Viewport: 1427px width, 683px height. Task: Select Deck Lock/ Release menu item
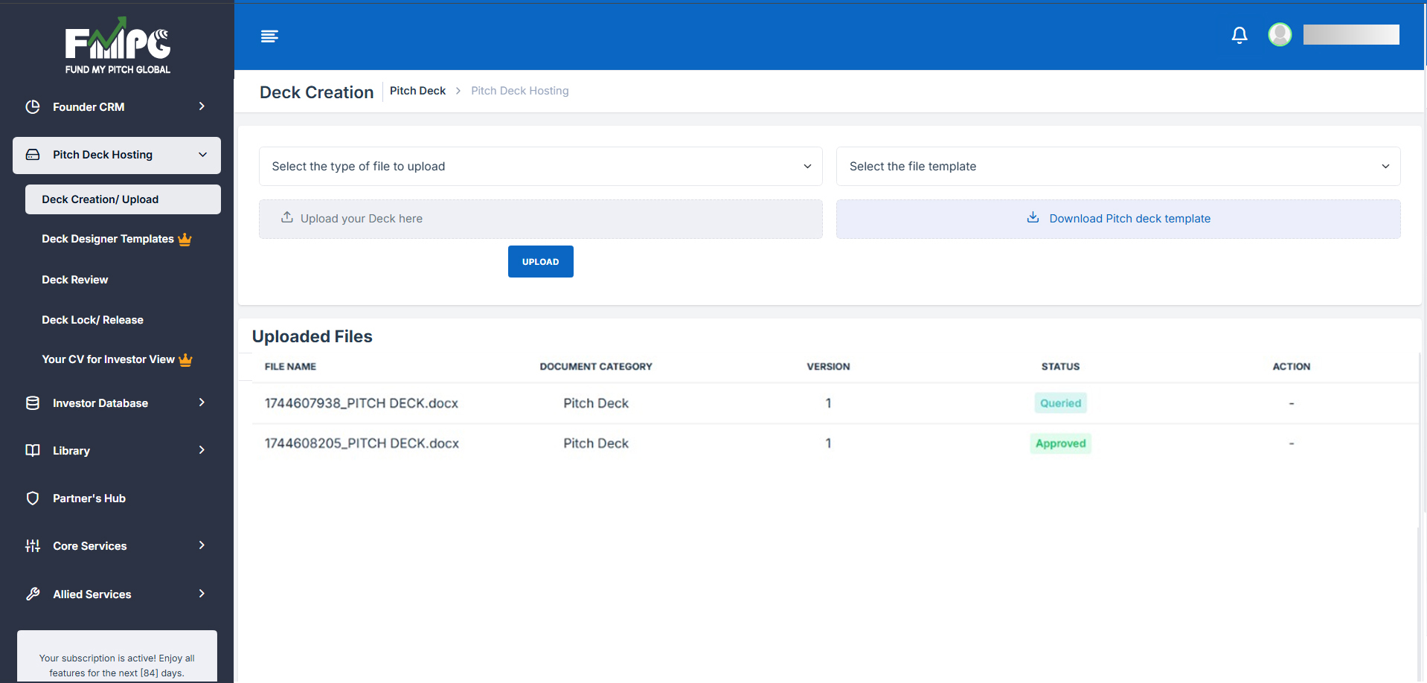coord(92,320)
